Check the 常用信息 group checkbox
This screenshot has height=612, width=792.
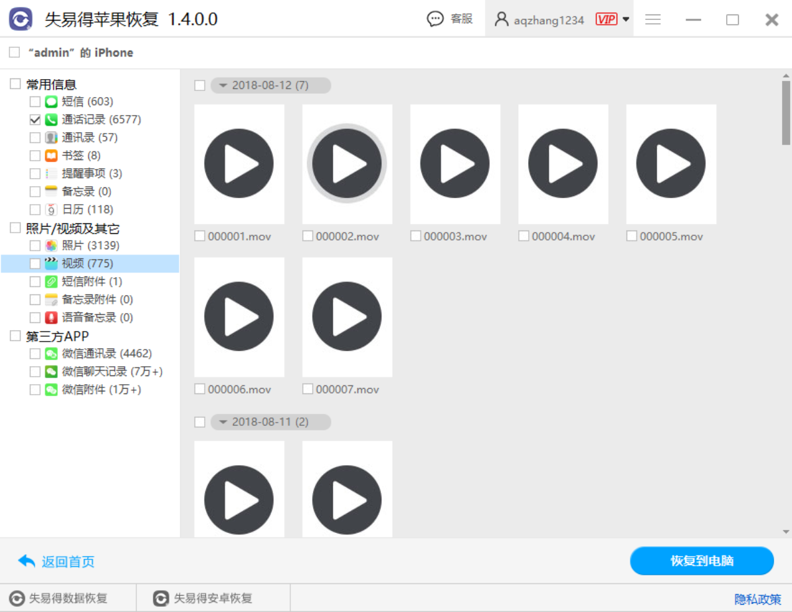point(15,84)
